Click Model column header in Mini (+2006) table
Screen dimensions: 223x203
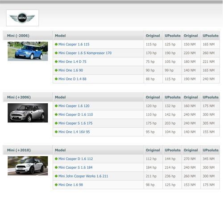(60, 97)
